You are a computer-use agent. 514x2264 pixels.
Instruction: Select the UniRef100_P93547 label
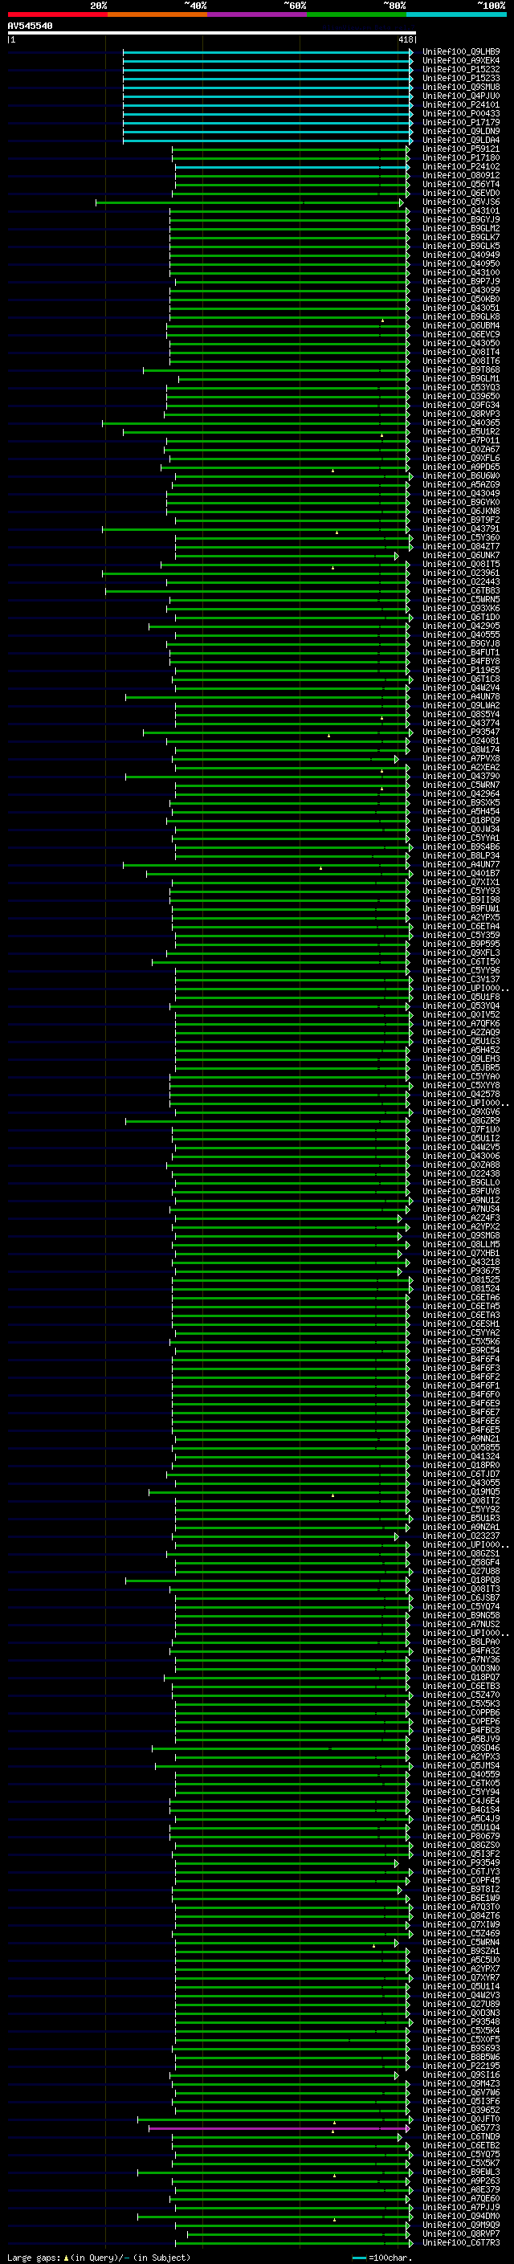point(461,732)
